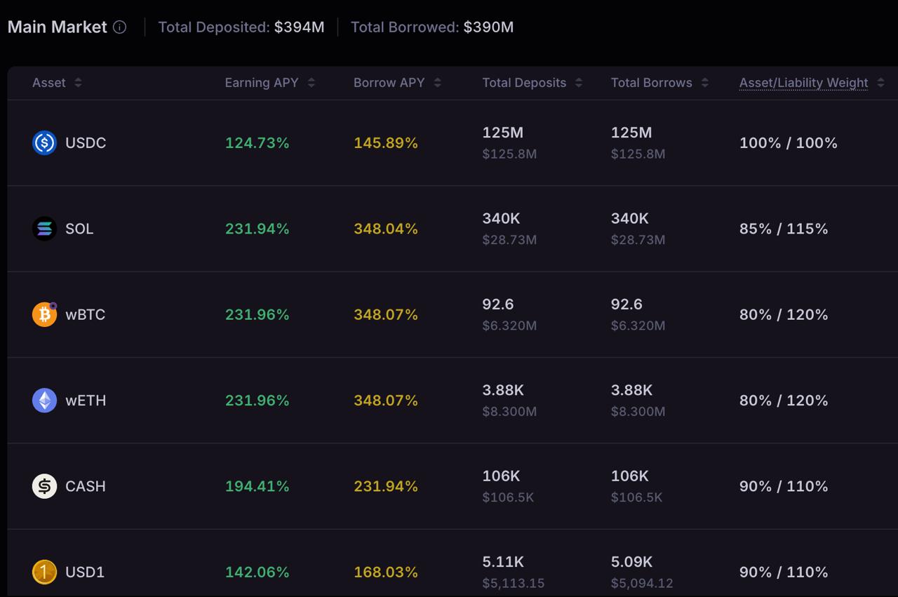The width and height of the screenshot is (898, 597).
Task: Click the wBTC bitcoin icon
Action: pos(44,314)
